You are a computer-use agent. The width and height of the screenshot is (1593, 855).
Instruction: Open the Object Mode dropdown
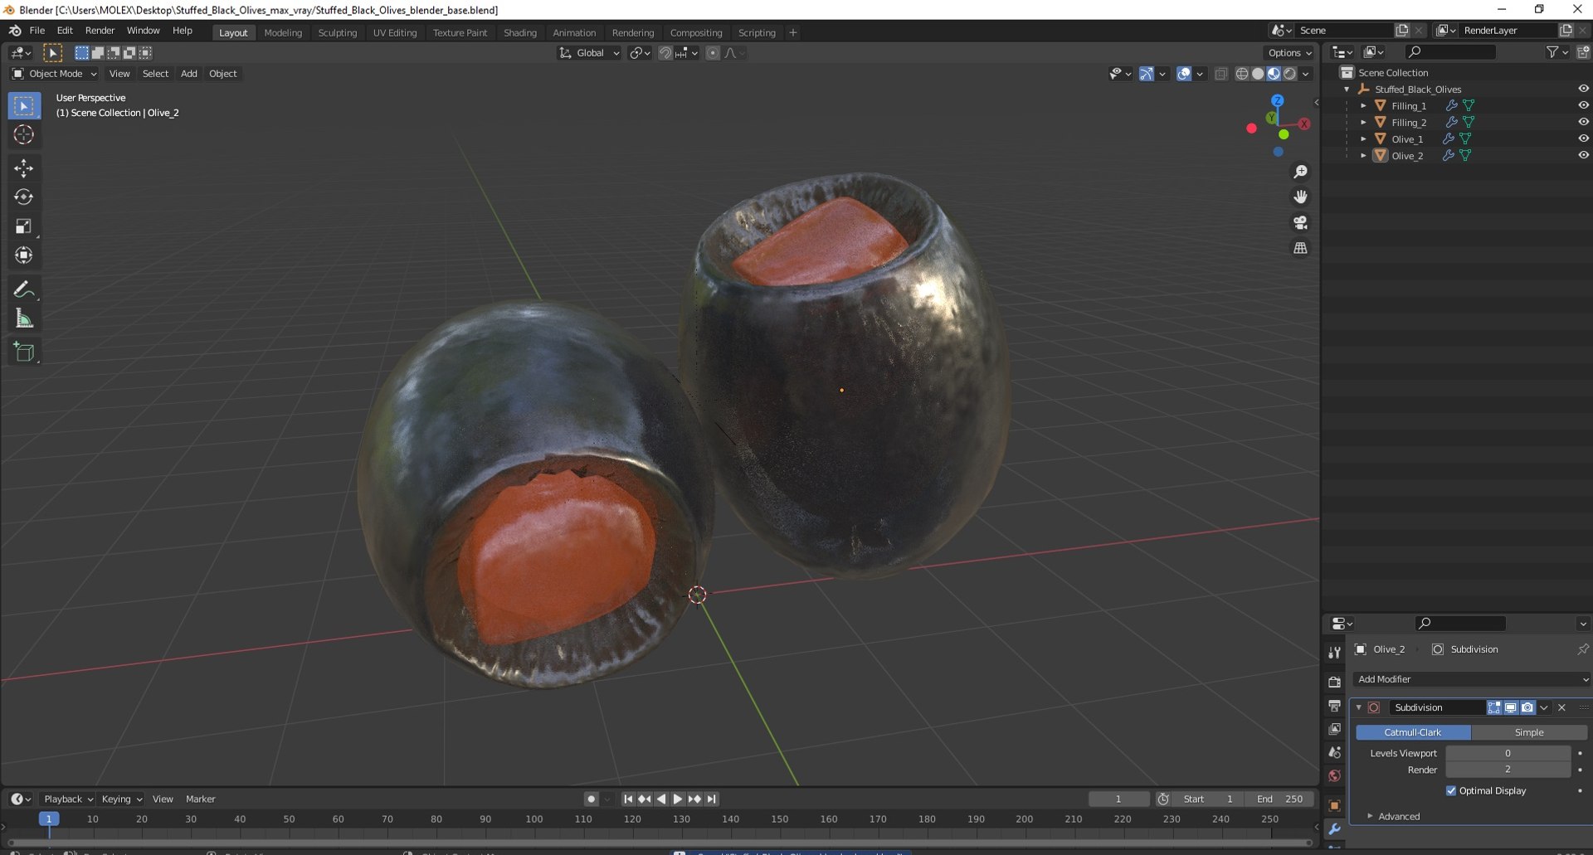point(54,74)
